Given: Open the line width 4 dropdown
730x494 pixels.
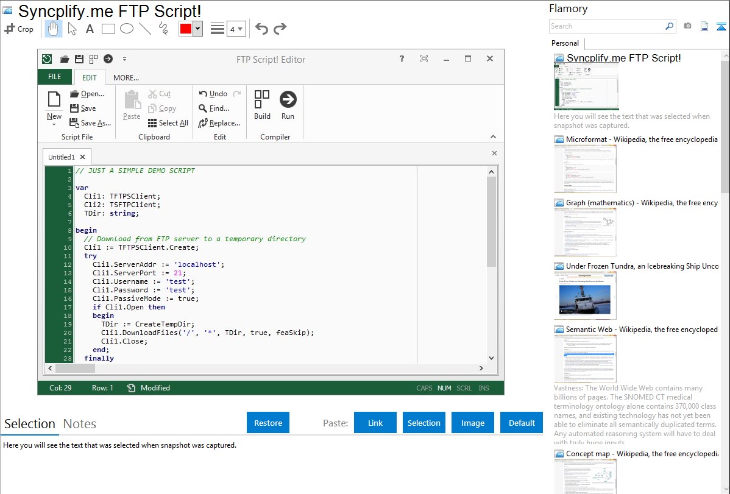Looking at the screenshot, I should point(236,29).
